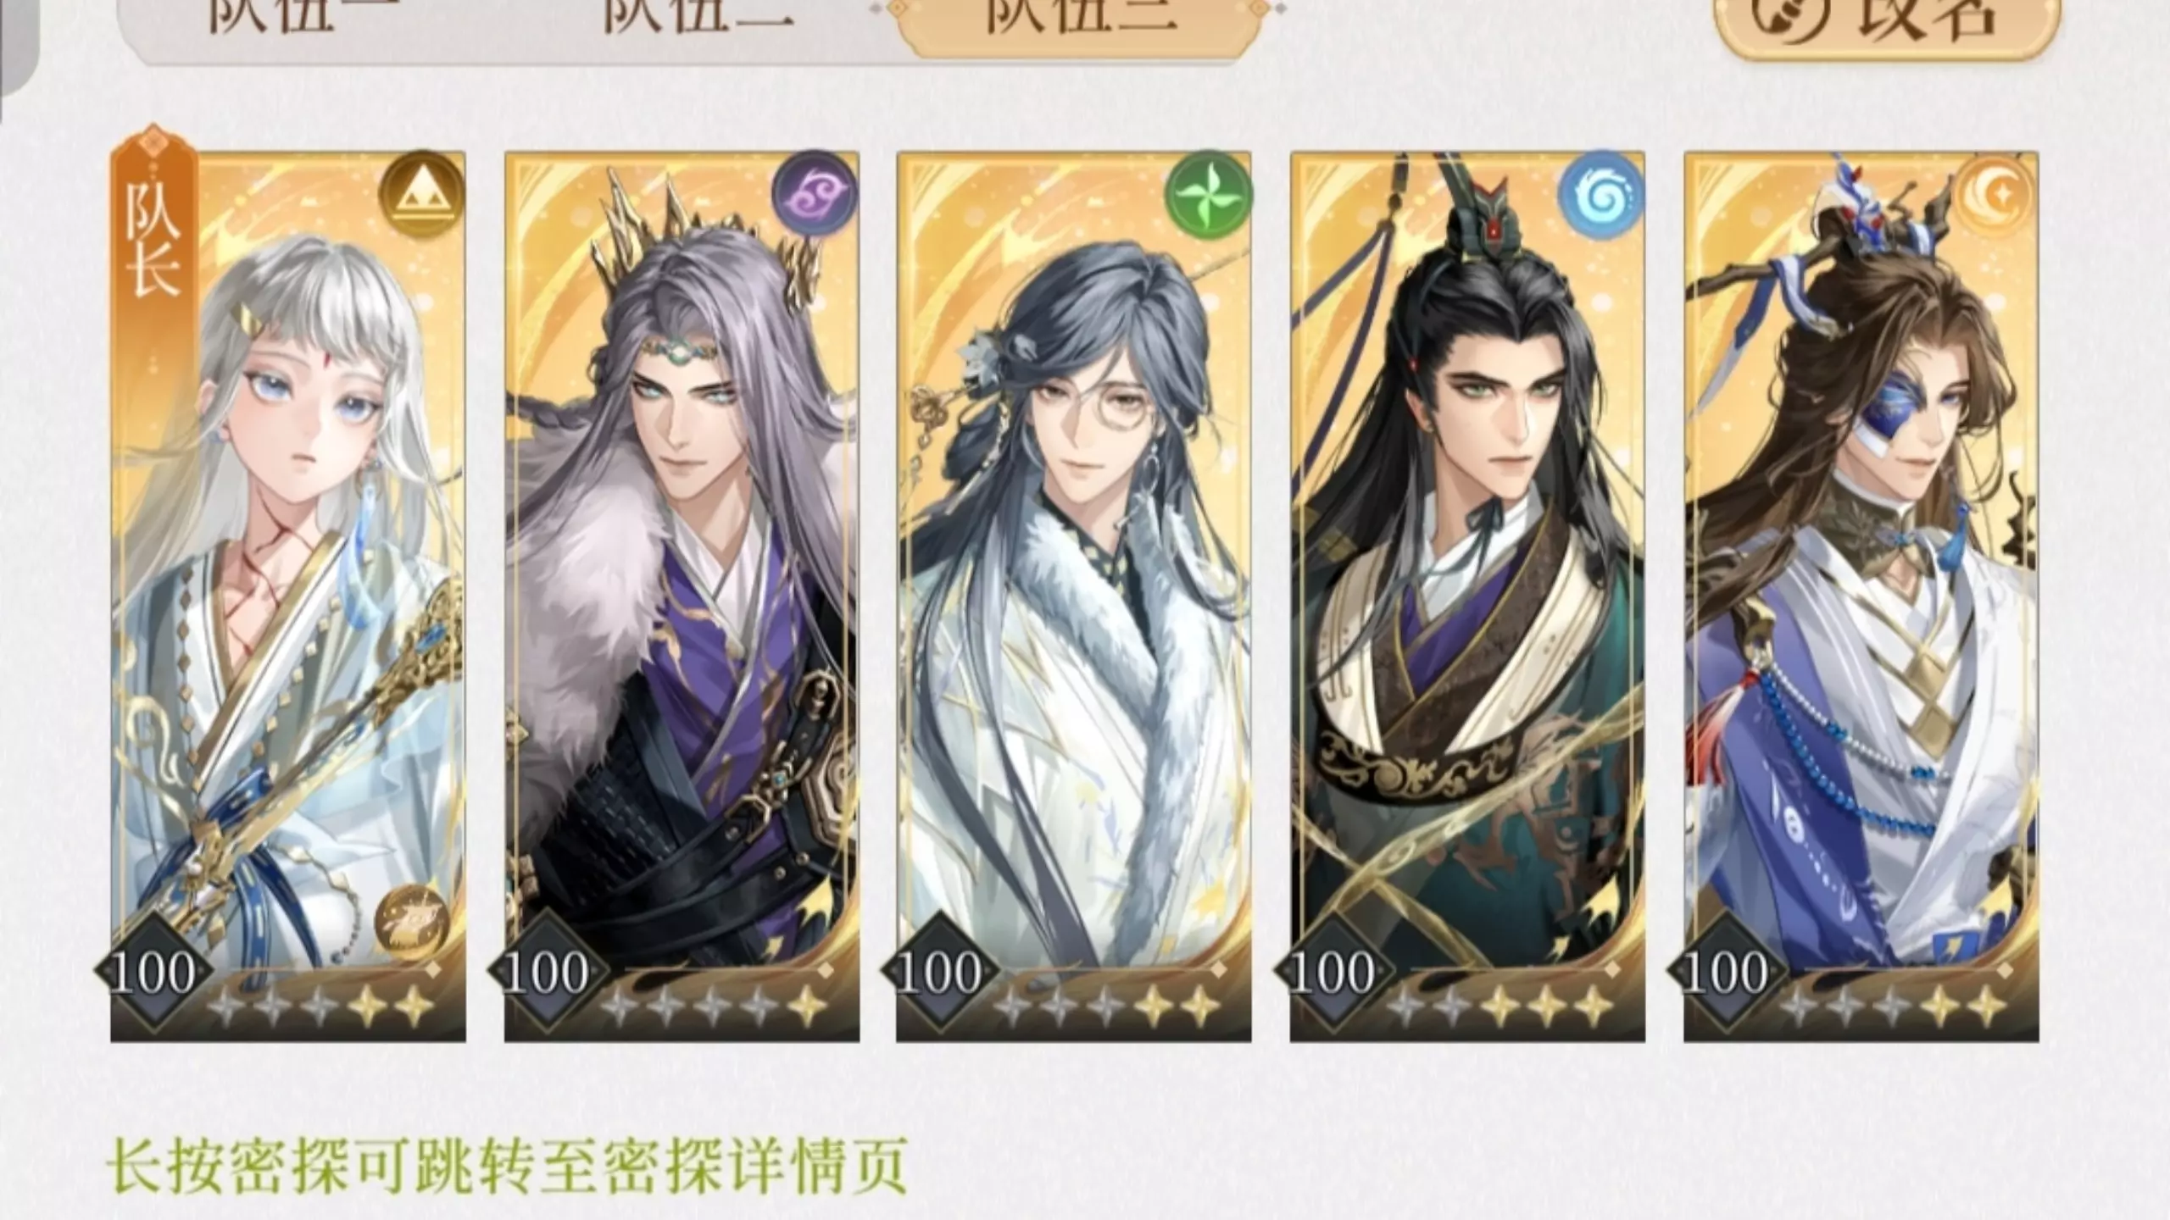The height and width of the screenshot is (1220, 2170).
Task: Select the black-haired green-robed character card
Action: pyautogui.click(x=1467, y=596)
